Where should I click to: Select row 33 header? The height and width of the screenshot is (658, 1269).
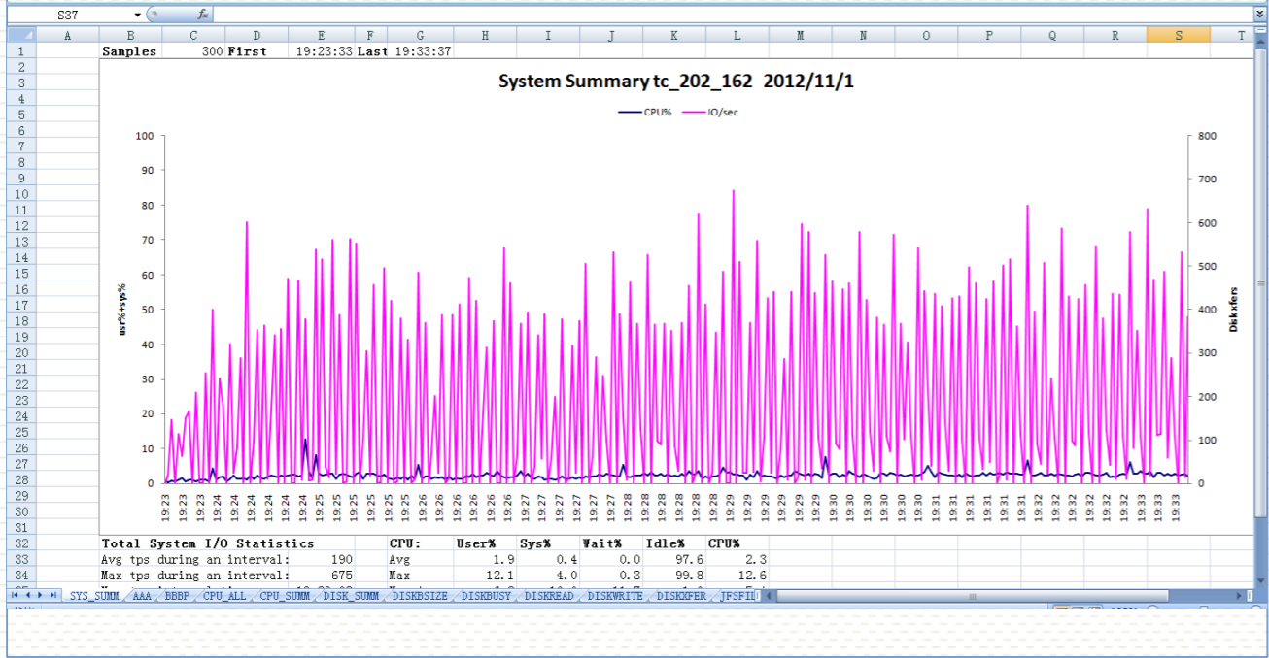pyautogui.click(x=20, y=559)
